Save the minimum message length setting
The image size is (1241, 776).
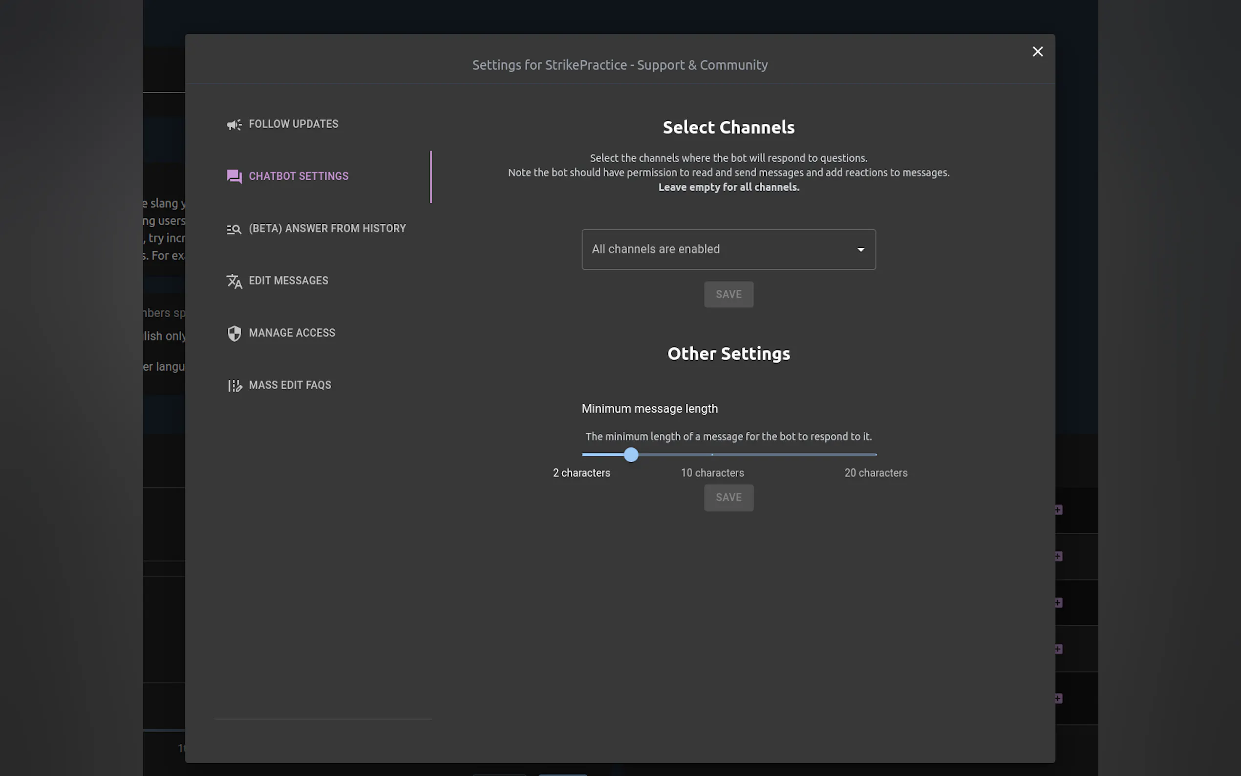(x=728, y=498)
